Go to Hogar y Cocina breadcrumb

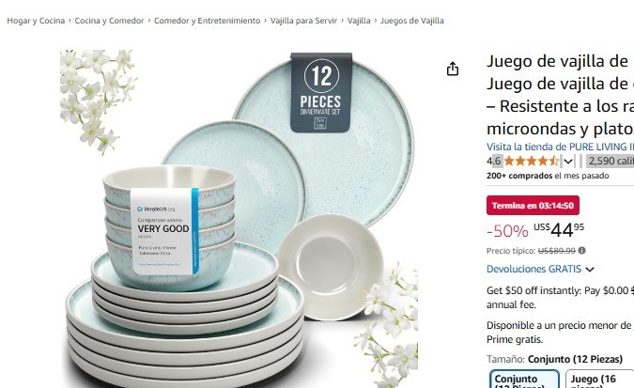36,21
